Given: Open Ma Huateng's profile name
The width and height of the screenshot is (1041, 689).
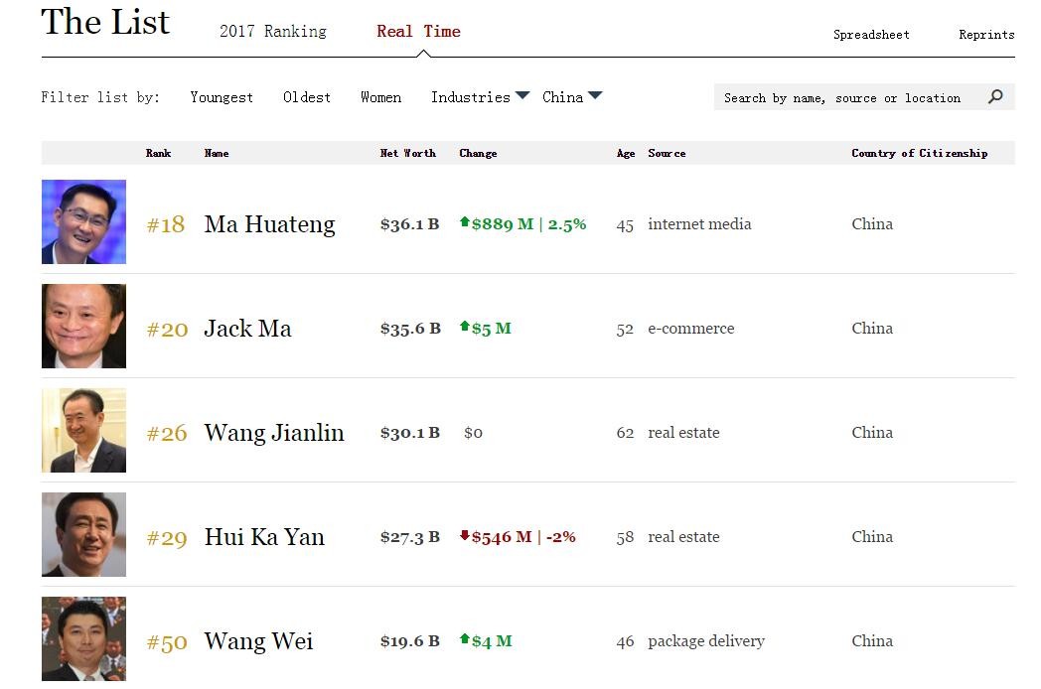Looking at the screenshot, I should coord(269,224).
